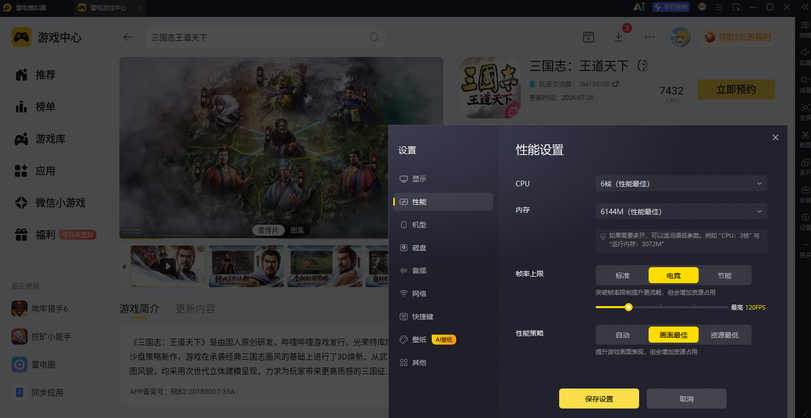Open the 快捷键 shortcut settings
Image resolution: width=811 pixels, height=418 pixels.
pos(443,317)
